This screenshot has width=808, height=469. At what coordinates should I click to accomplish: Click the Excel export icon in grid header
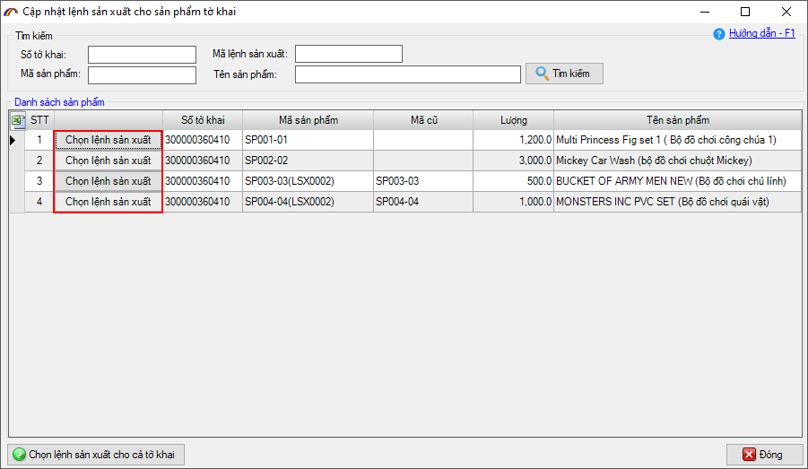point(18,120)
